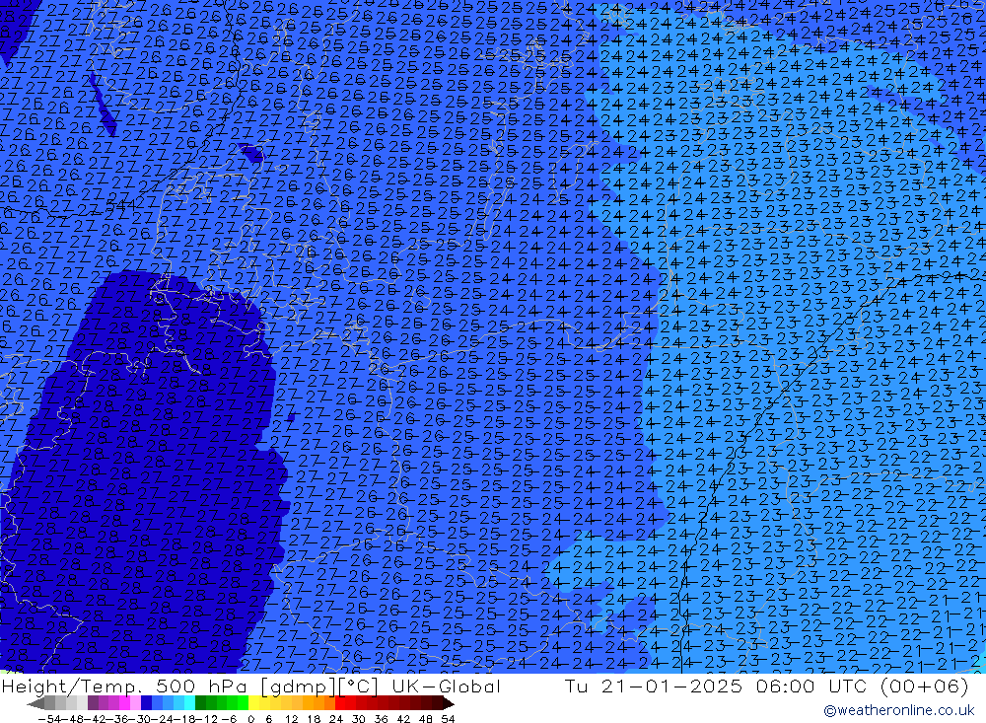Click the '544' contour label on the map
The image size is (986, 723).
[x=120, y=205]
